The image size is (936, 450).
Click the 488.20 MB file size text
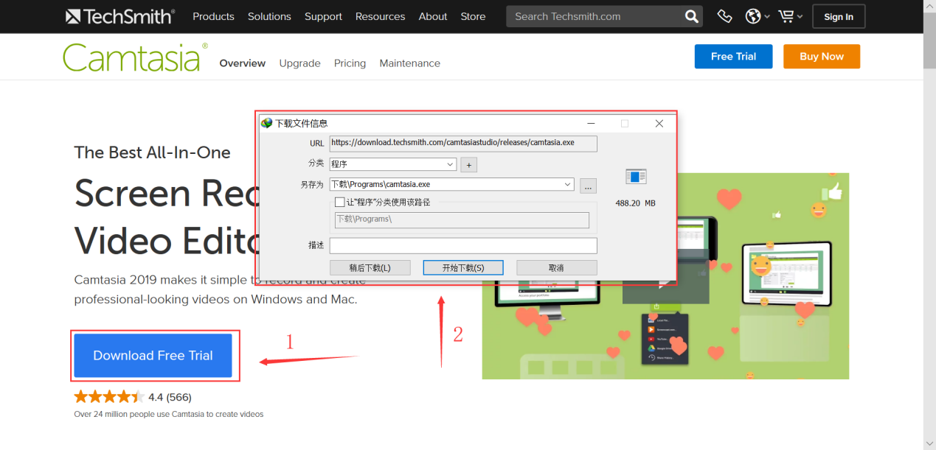point(635,203)
